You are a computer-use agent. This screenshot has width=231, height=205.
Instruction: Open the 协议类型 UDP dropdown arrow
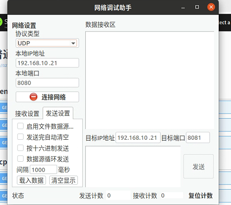point(73,43)
